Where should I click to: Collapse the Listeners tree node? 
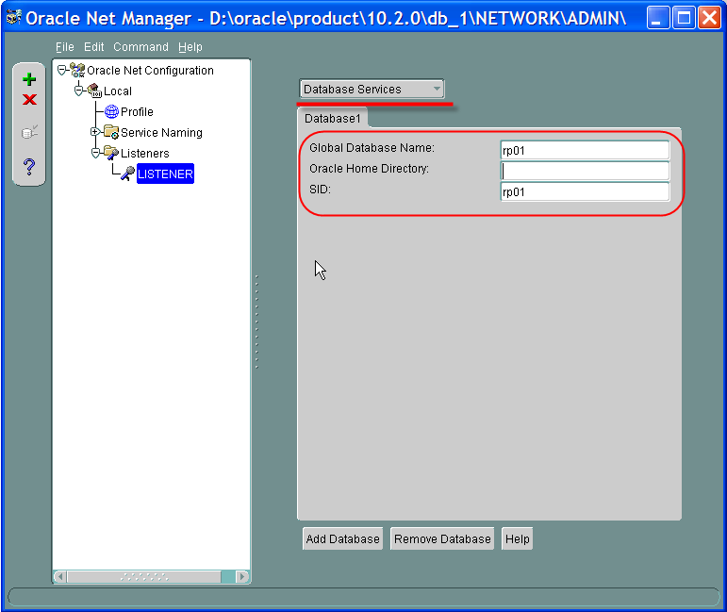(95, 153)
